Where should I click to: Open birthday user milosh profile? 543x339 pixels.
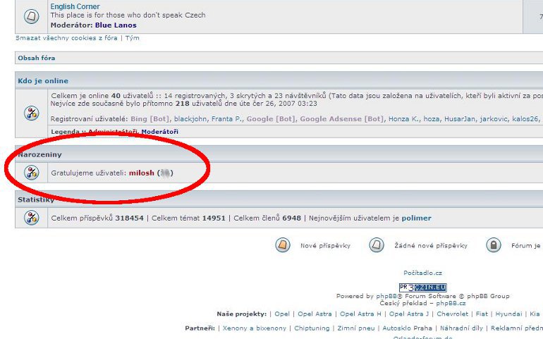click(x=141, y=173)
